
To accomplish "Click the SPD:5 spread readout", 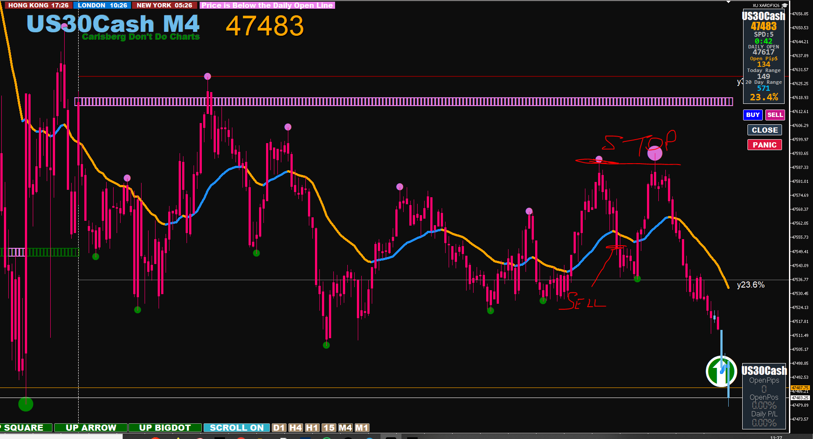I will [x=764, y=34].
